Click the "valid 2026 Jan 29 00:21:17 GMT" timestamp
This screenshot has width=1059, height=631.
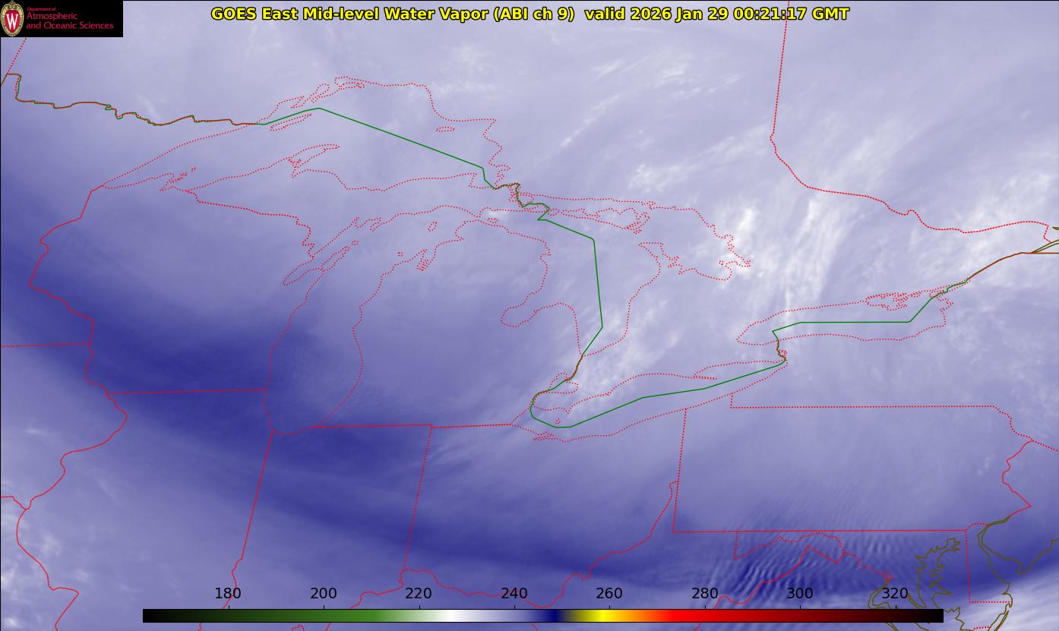point(717,14)
